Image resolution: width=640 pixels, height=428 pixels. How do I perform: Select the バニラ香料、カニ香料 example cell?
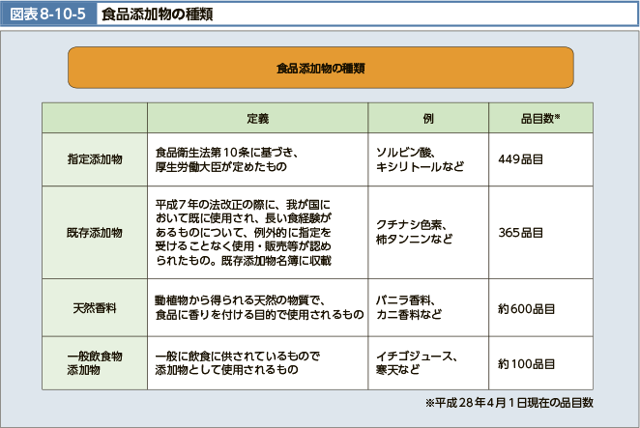pyautogui.click(x=415, y=308)
